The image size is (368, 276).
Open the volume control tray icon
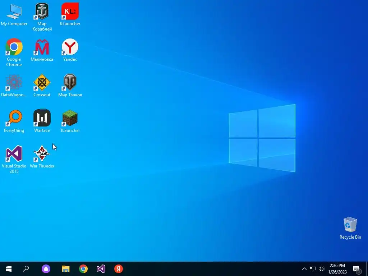[x=321, y=269]
